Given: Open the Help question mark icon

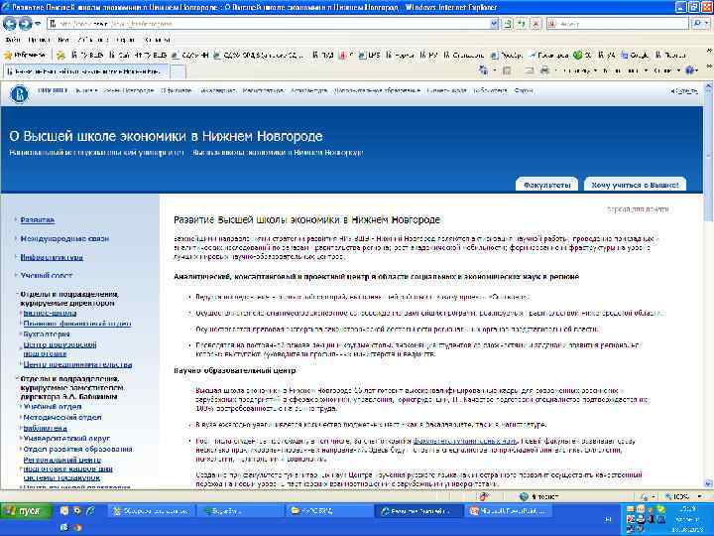Looking at the screenshot, I should pos(690,70).
